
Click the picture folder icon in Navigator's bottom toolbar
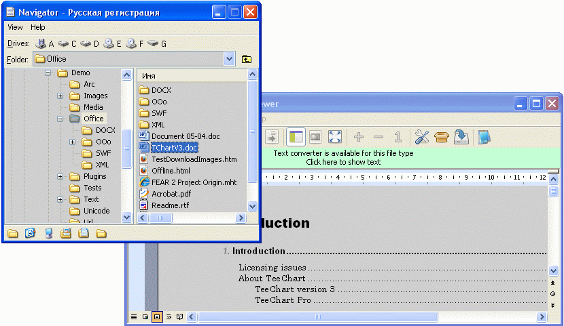(x=66, y=233)
